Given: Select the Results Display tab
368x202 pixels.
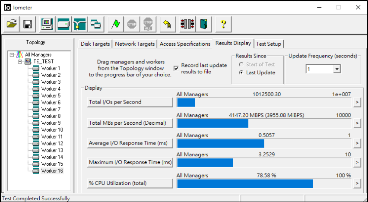Looking at the screenshot, I should point(233,43).
